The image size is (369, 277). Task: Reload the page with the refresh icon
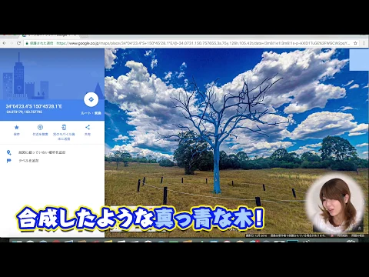(x=18, y=43)
